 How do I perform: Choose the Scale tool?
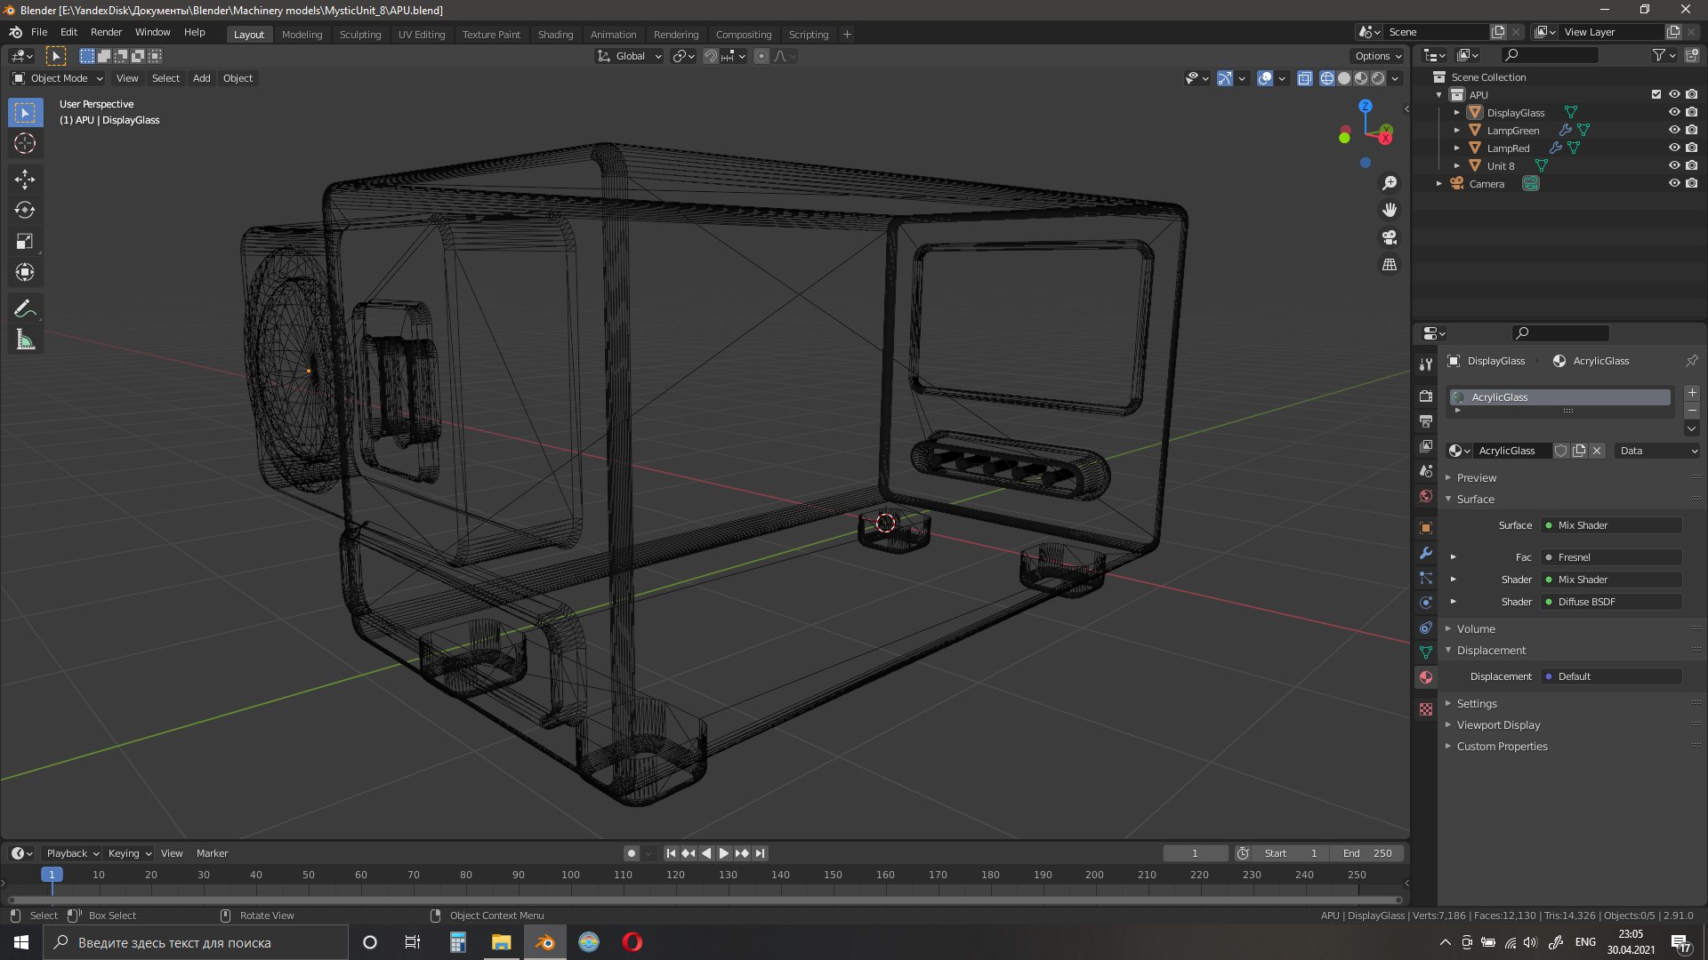click(25, 242)
